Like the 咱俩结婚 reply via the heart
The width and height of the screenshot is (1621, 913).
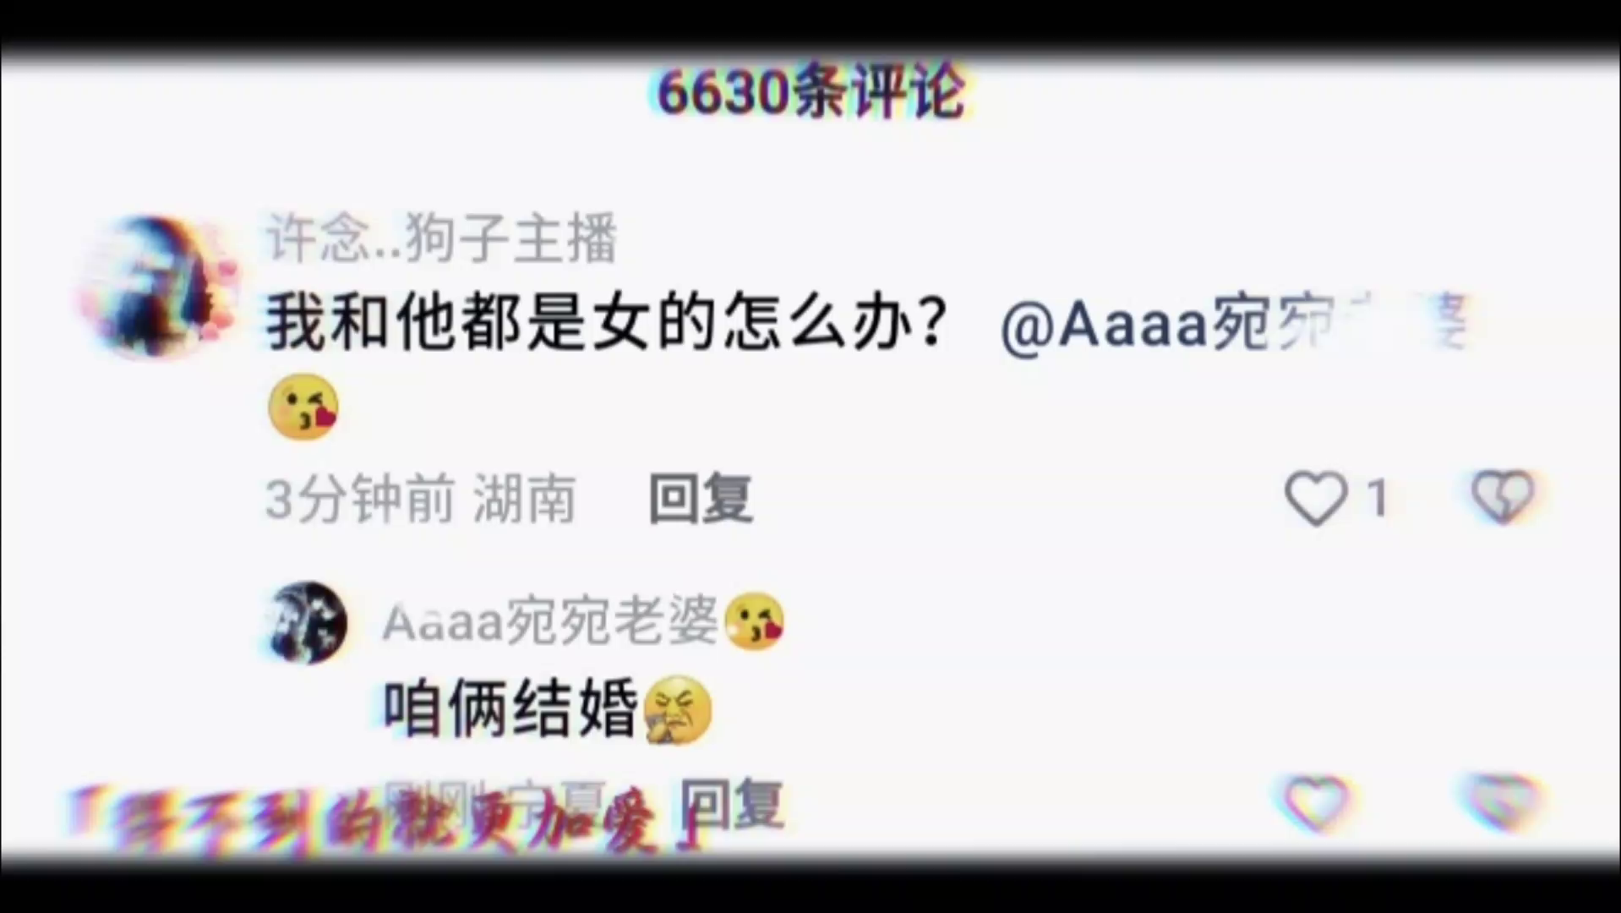tap(1317, 802)
